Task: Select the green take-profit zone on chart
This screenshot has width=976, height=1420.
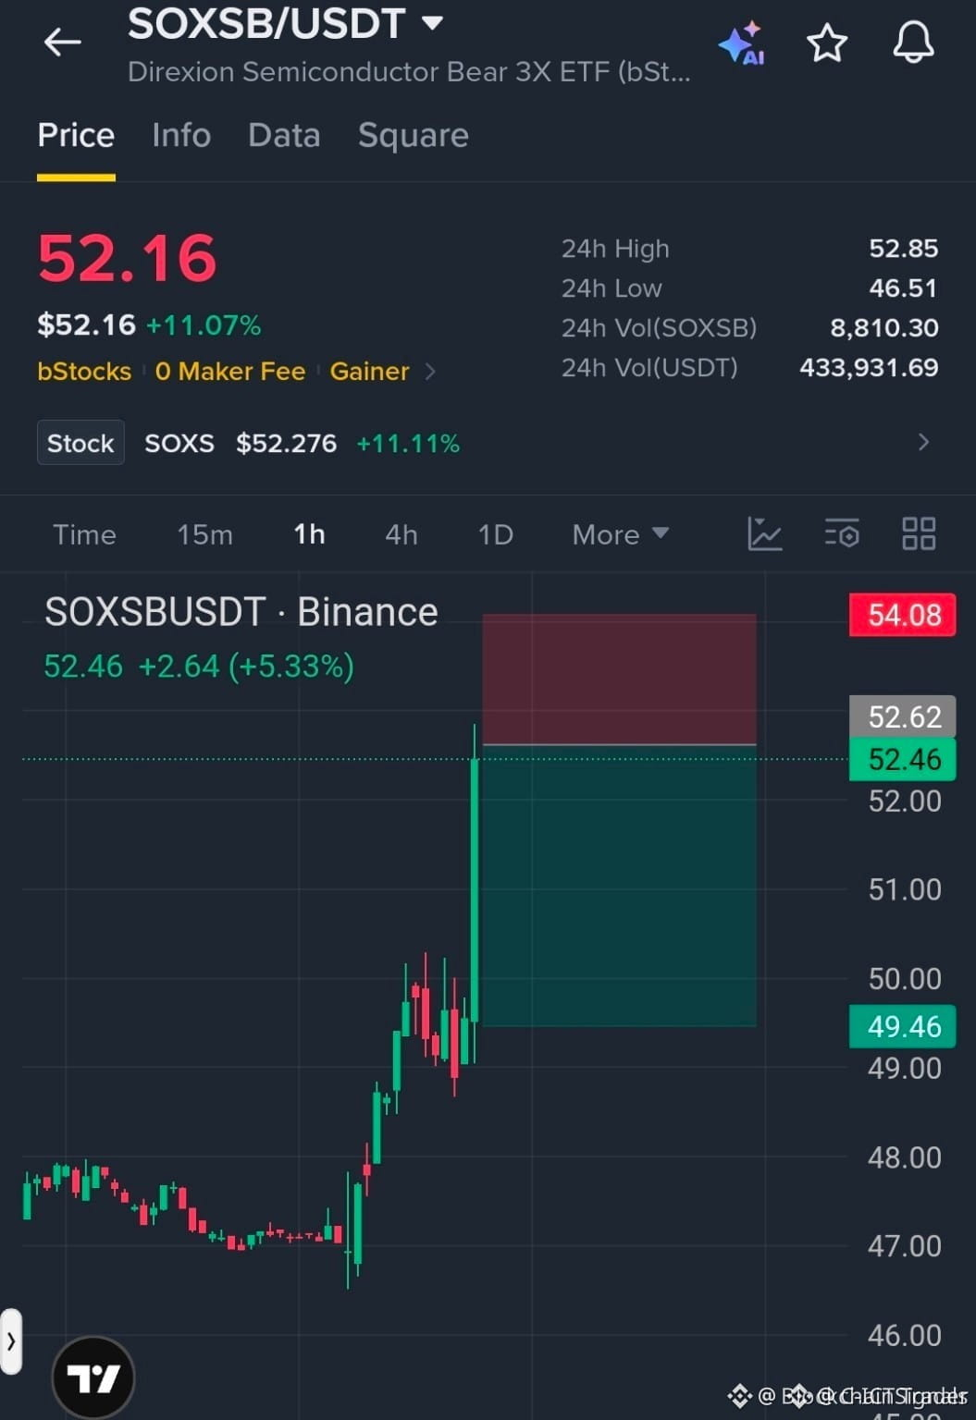Action: (x=619, y=886)
